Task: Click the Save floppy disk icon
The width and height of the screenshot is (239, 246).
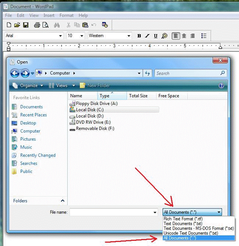Action: (26, 25)
